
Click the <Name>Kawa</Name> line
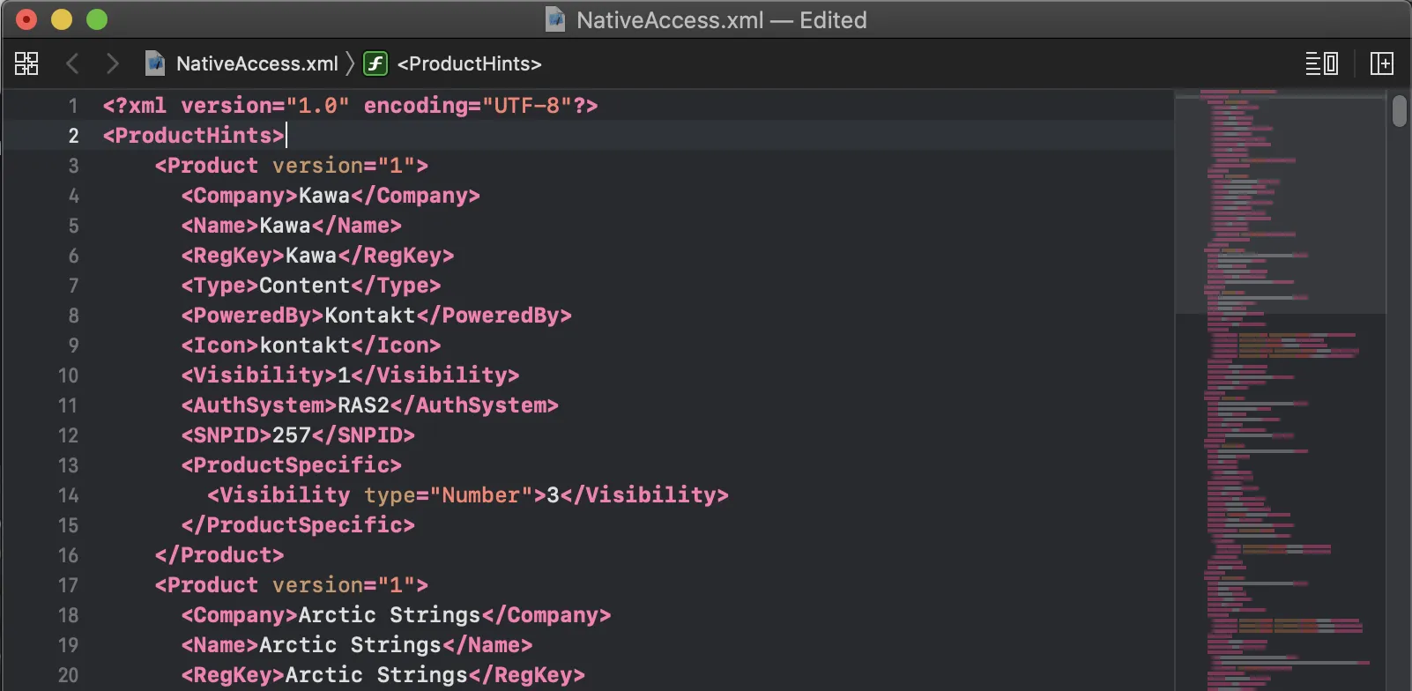click(292, 226)
